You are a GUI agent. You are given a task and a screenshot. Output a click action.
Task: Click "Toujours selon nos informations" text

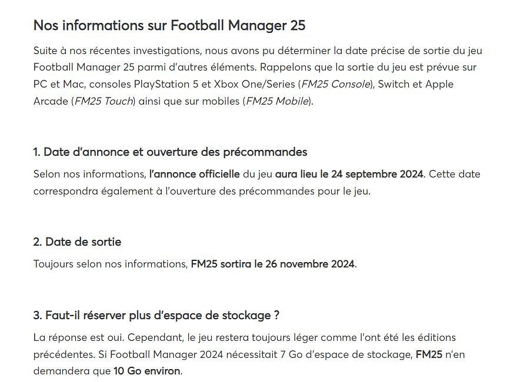coord(109,264)
